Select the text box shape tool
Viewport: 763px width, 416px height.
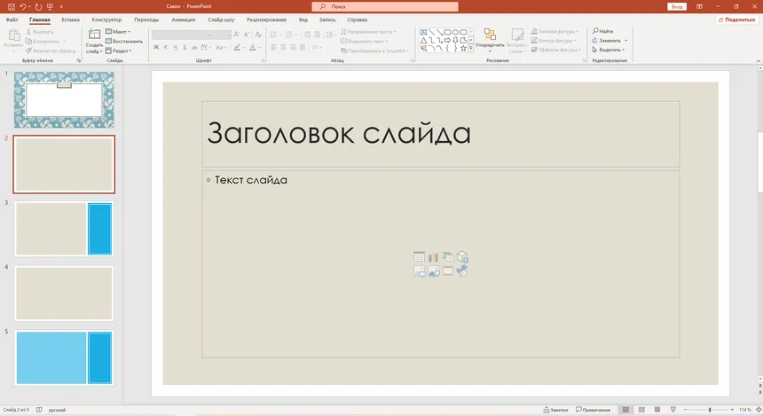click(x=423, y=32)
